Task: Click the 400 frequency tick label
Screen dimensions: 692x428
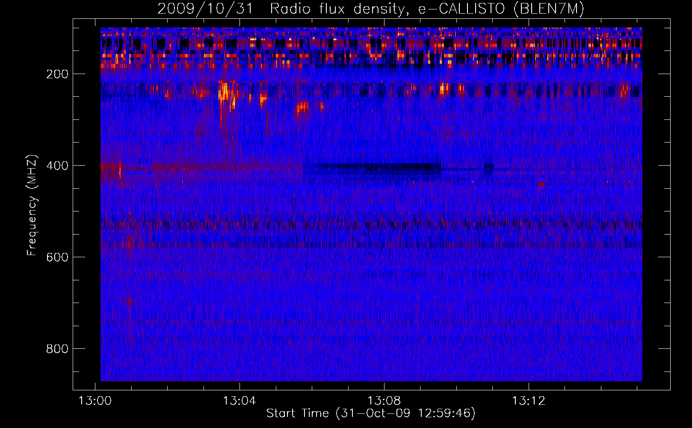Action: point(57,166)
